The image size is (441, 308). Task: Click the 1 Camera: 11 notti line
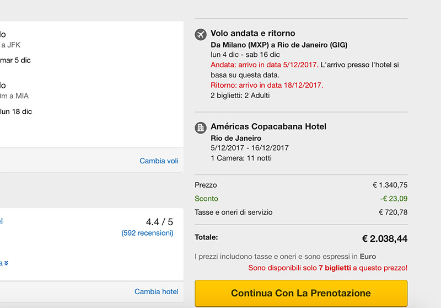pos(241,158)
